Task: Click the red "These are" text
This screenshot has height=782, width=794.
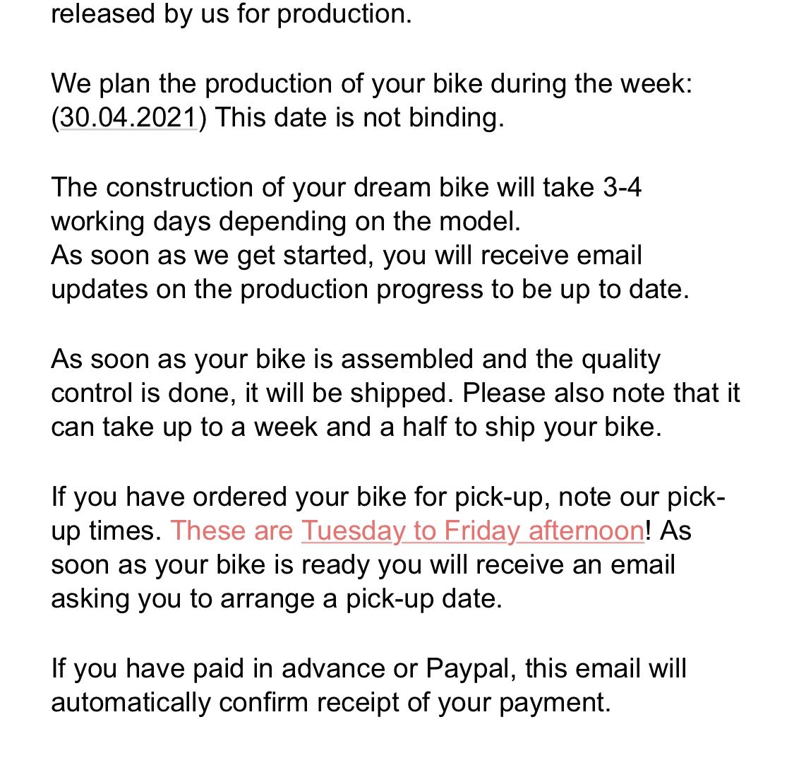Action: tap(231, 531)
